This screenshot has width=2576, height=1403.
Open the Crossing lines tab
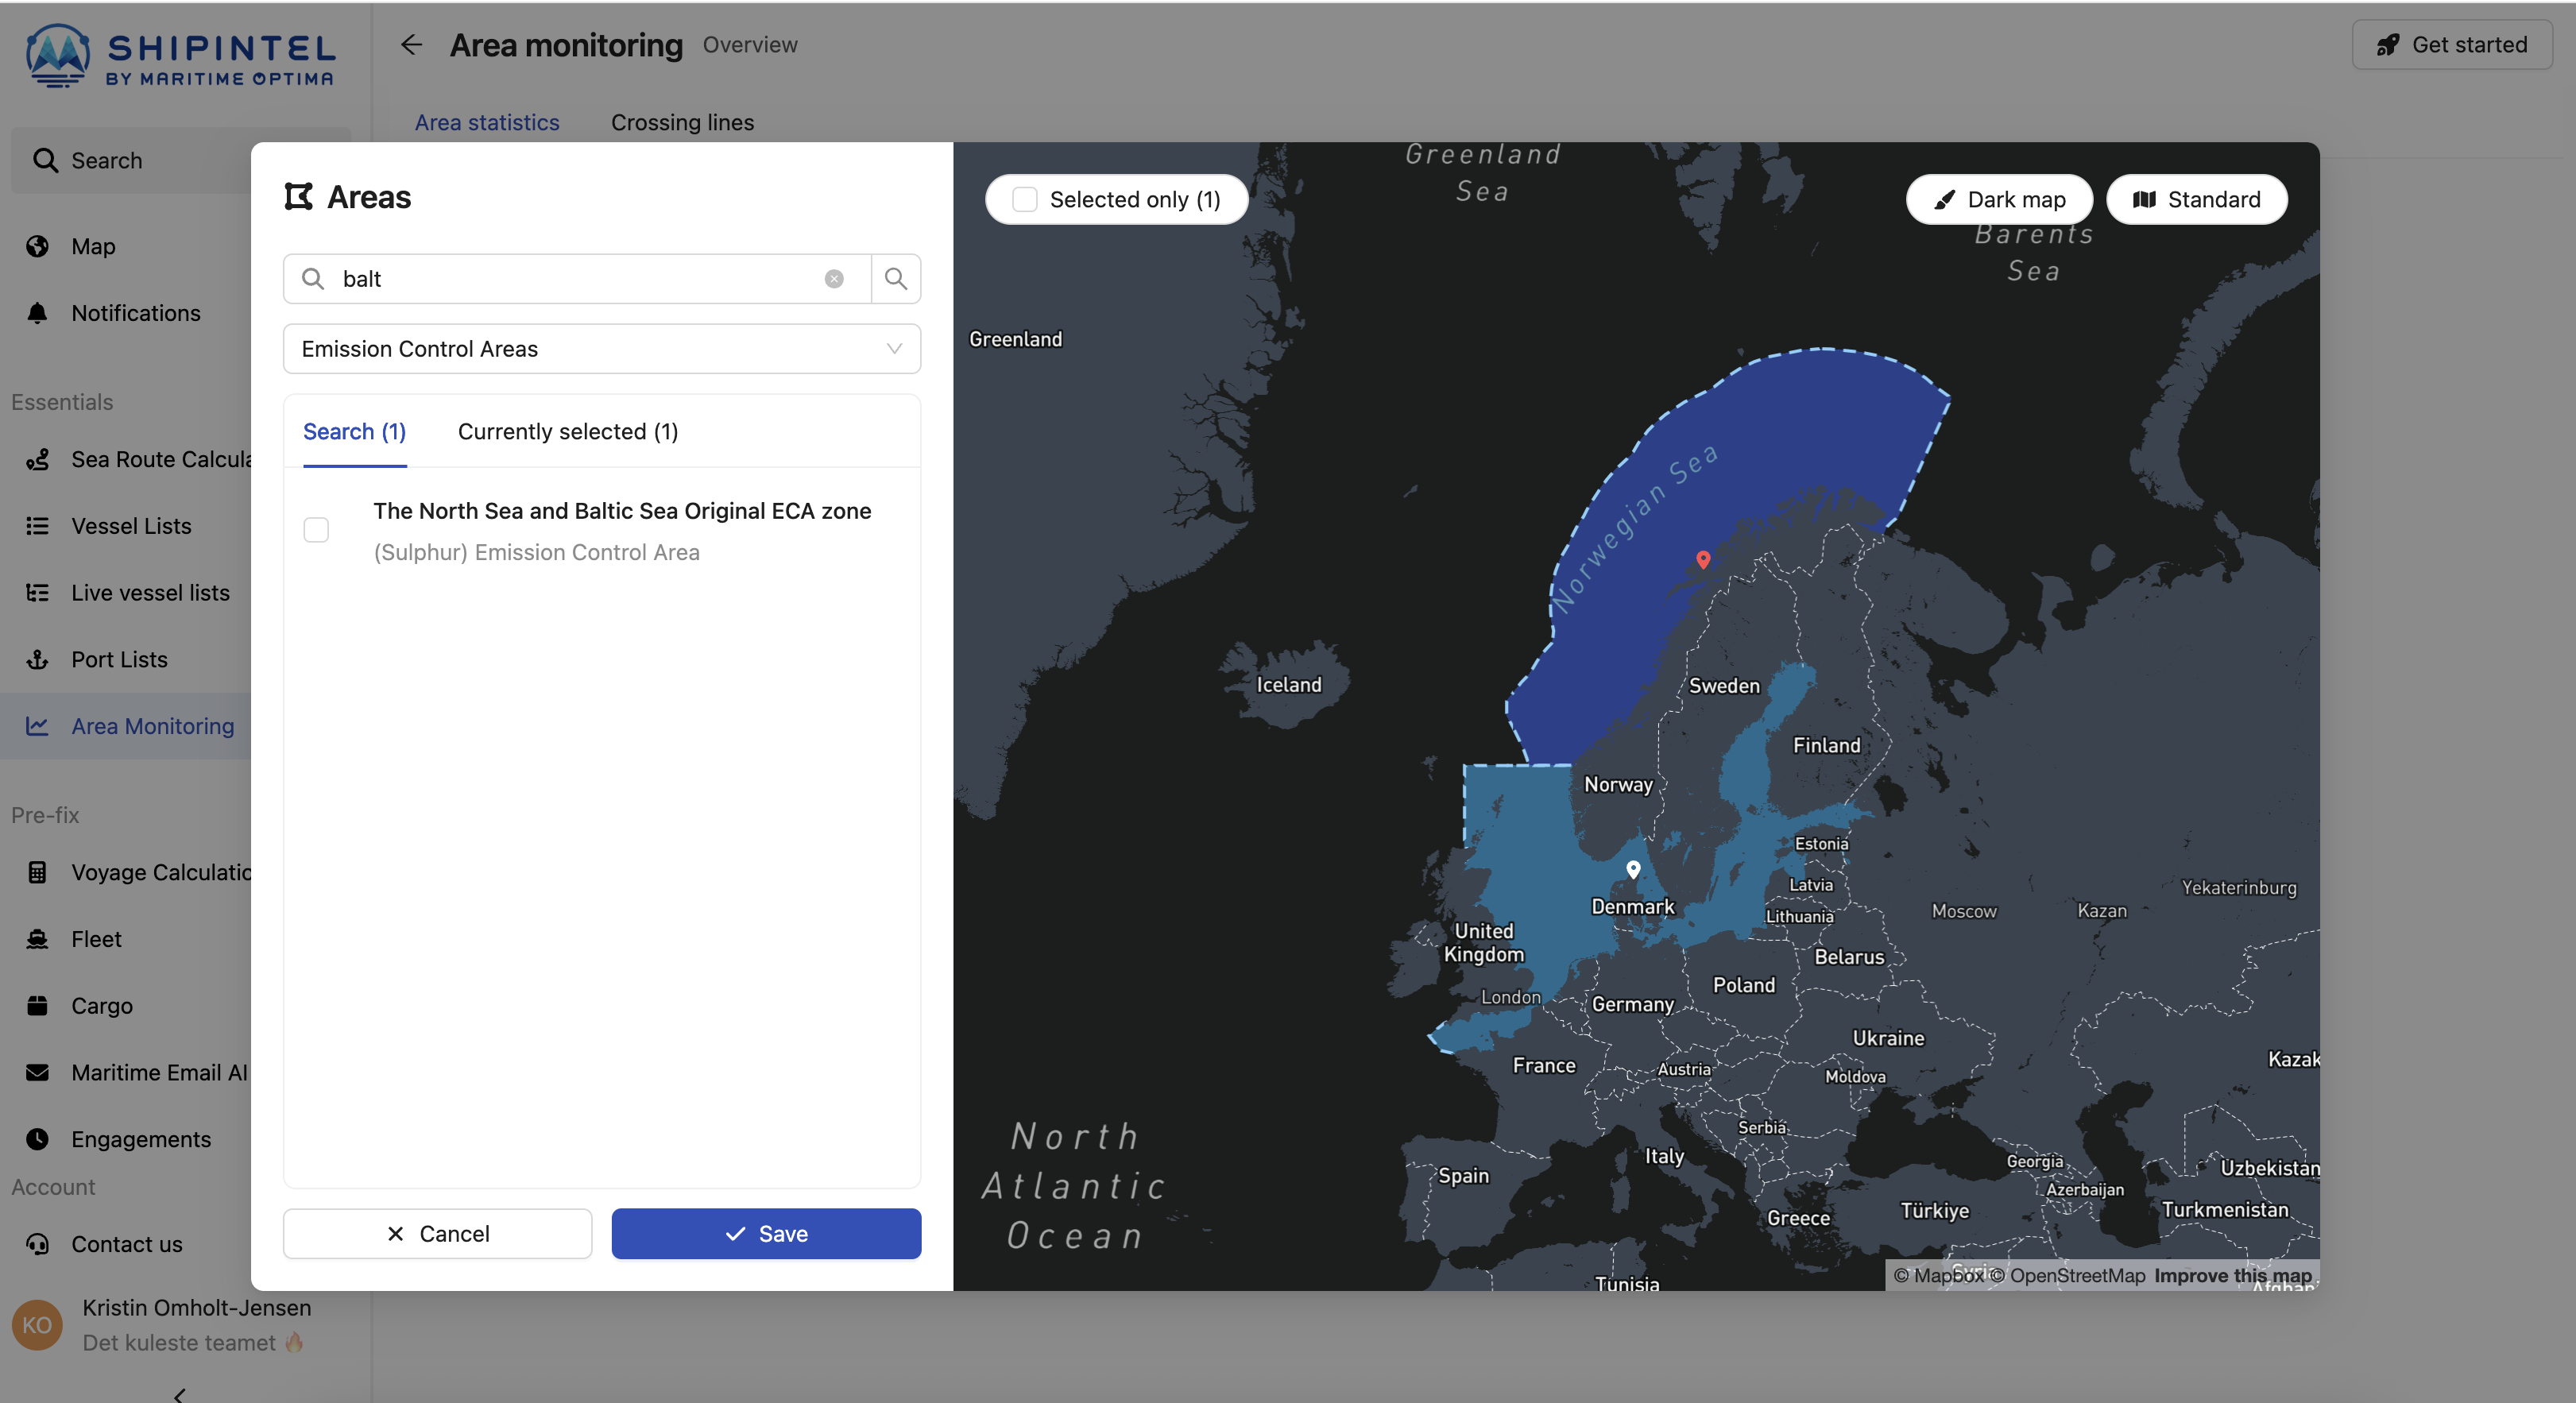coord(682,122)
